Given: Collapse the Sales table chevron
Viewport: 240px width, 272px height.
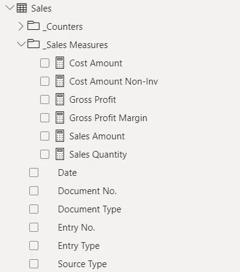Looking at the screenshot, I should pyautogui.click(x=10, y=8).
